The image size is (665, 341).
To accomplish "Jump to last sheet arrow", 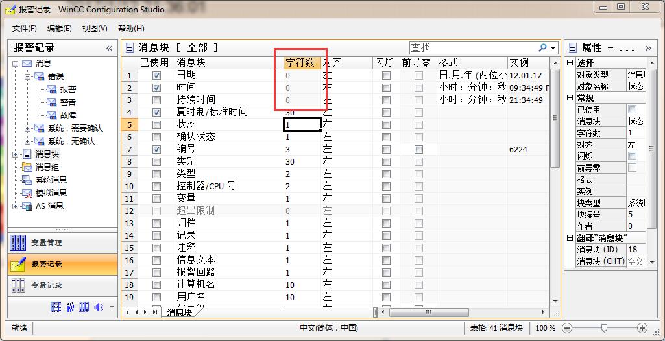I will [155, 312].
